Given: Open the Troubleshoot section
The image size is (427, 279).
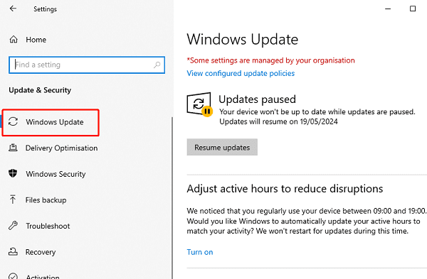Looking at the screenshot, I should coord(48,226).
